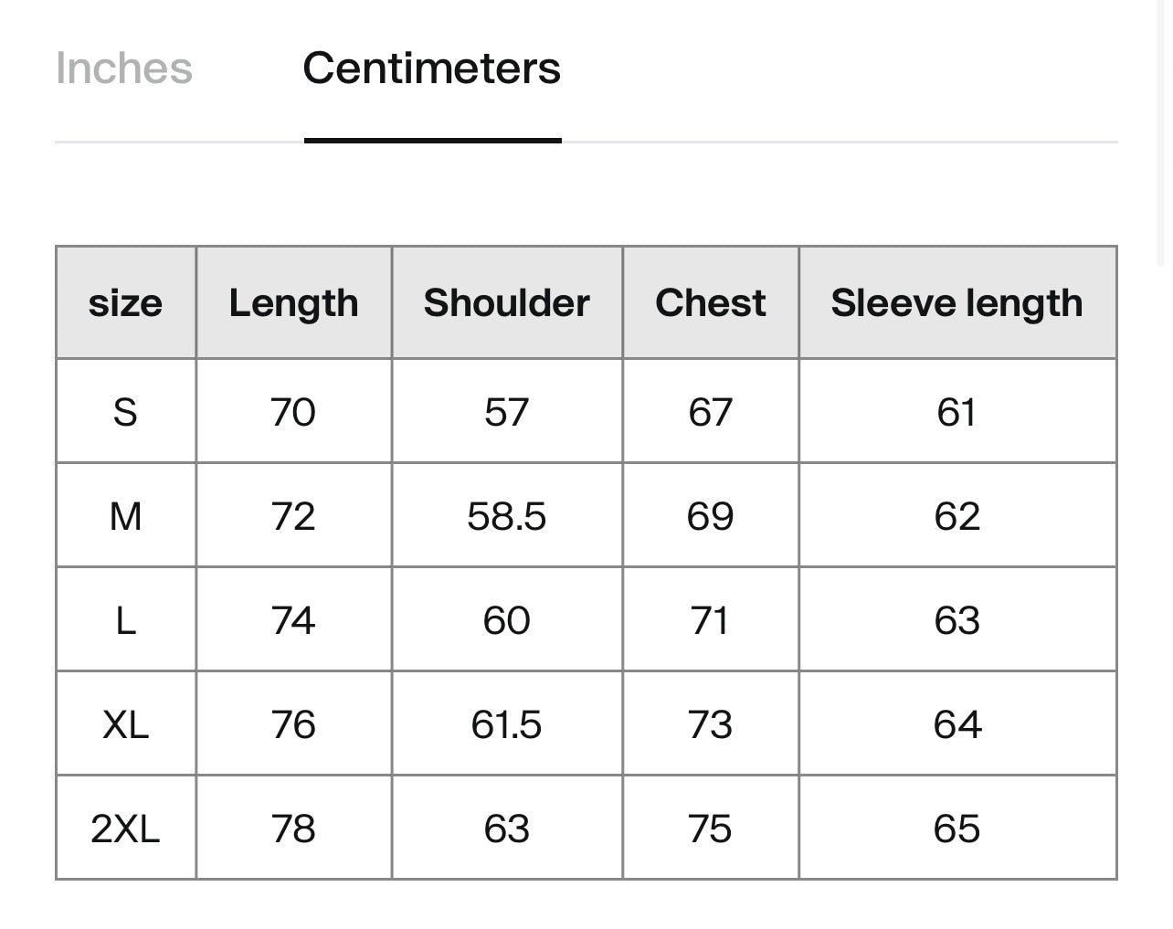The image size is (1173, 929).
Task: Select the L size row label
Action: point(125,621)
